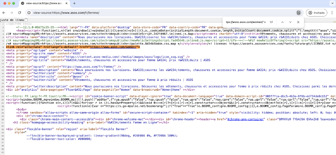Viewport: 336px width, 155px height.
Task: Jump to previous find result
Action: click(x=282, y=22)
